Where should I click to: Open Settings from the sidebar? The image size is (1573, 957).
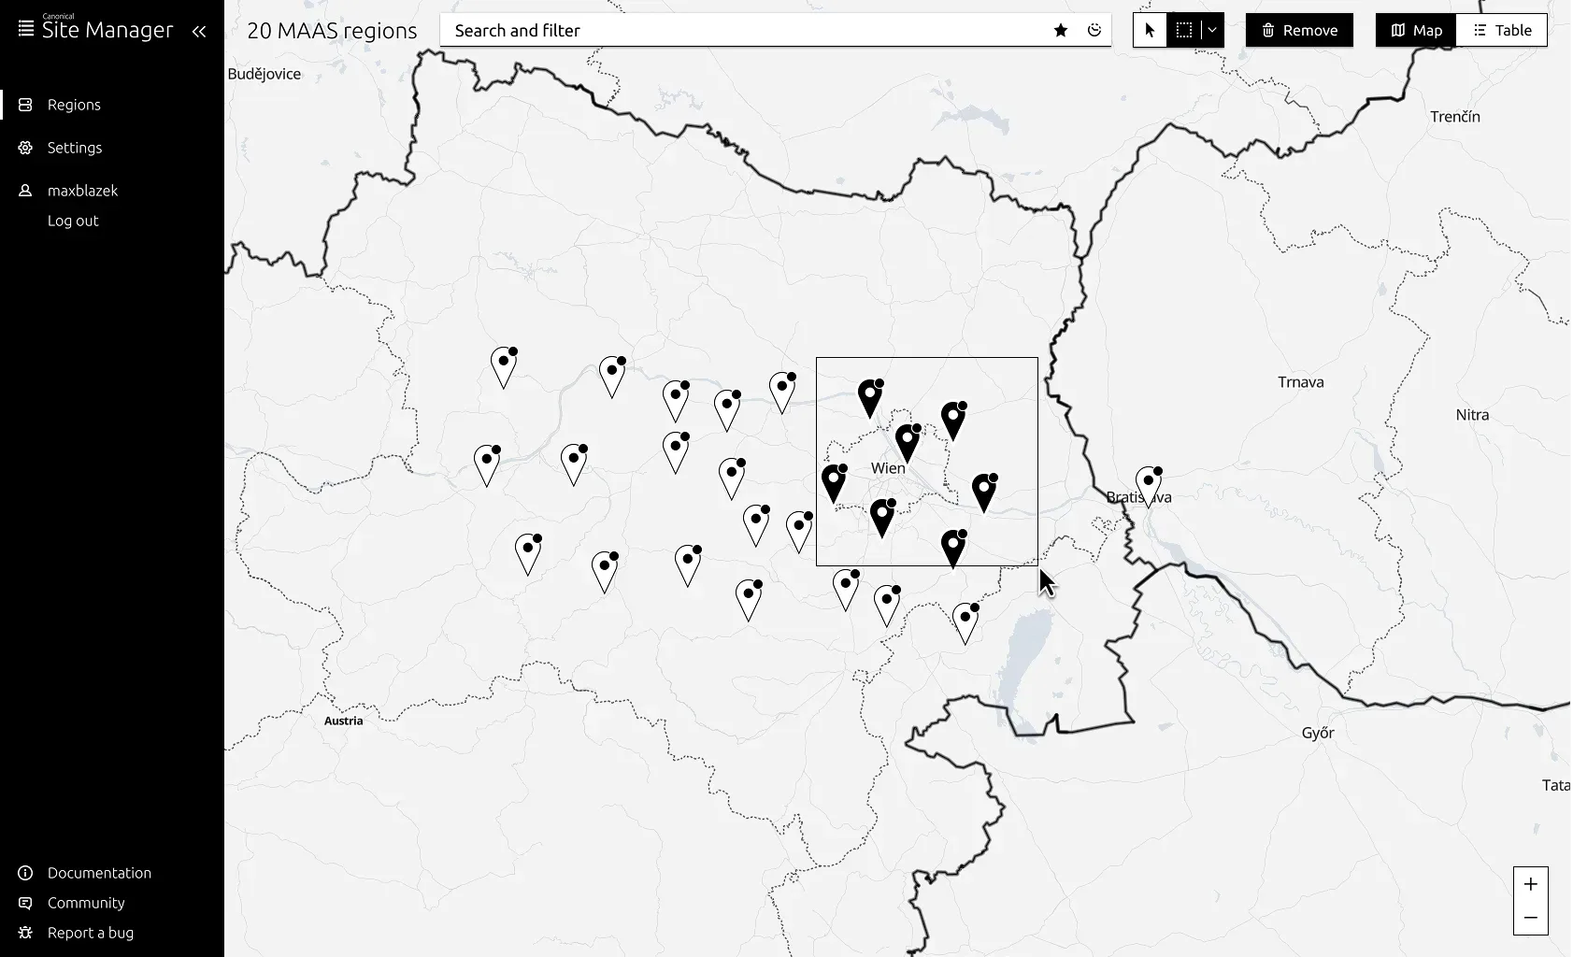(x=74, y=147)
